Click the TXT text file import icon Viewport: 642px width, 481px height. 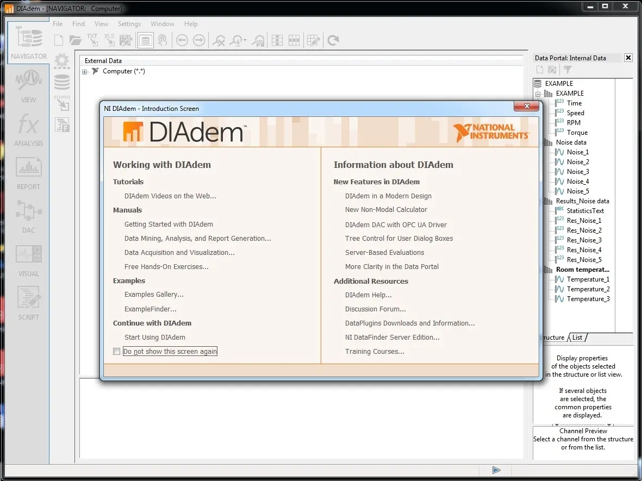92,40
